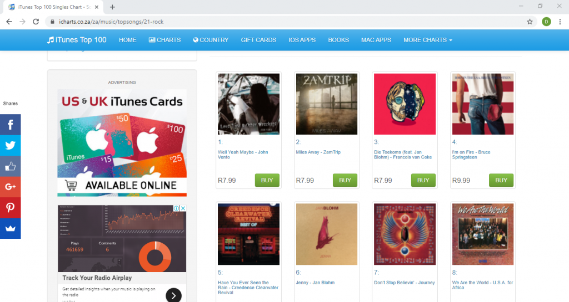Share via Google Plus sidebar icon
The image size is (569, 302).
(10, 187)
